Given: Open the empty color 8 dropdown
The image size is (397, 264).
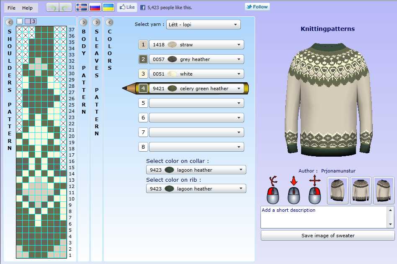Looking at the screenshot, I should [196, 147].
